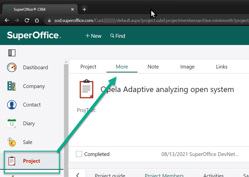Viewport: 249px width, 177px height.
Task: Open the Find search option
Action: pos(118,36)
